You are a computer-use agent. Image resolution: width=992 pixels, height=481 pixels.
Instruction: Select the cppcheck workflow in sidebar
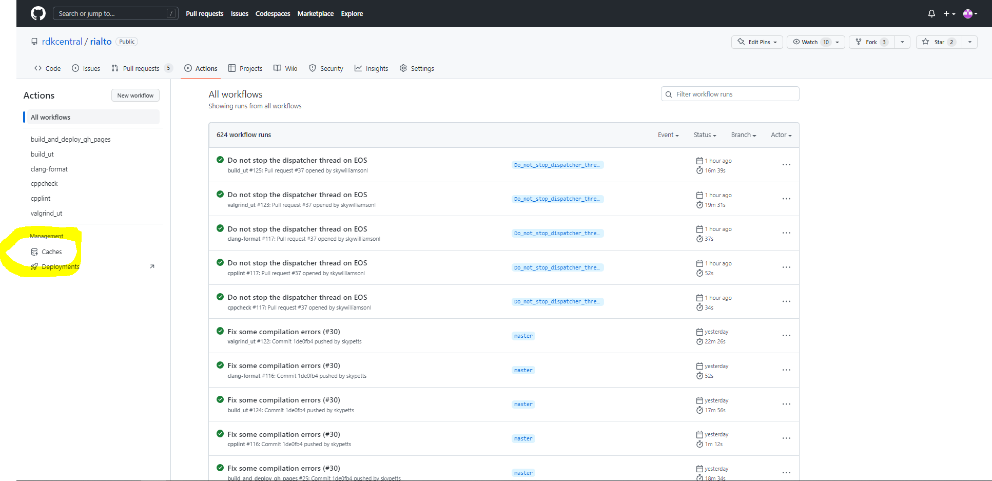click(44, 184)
